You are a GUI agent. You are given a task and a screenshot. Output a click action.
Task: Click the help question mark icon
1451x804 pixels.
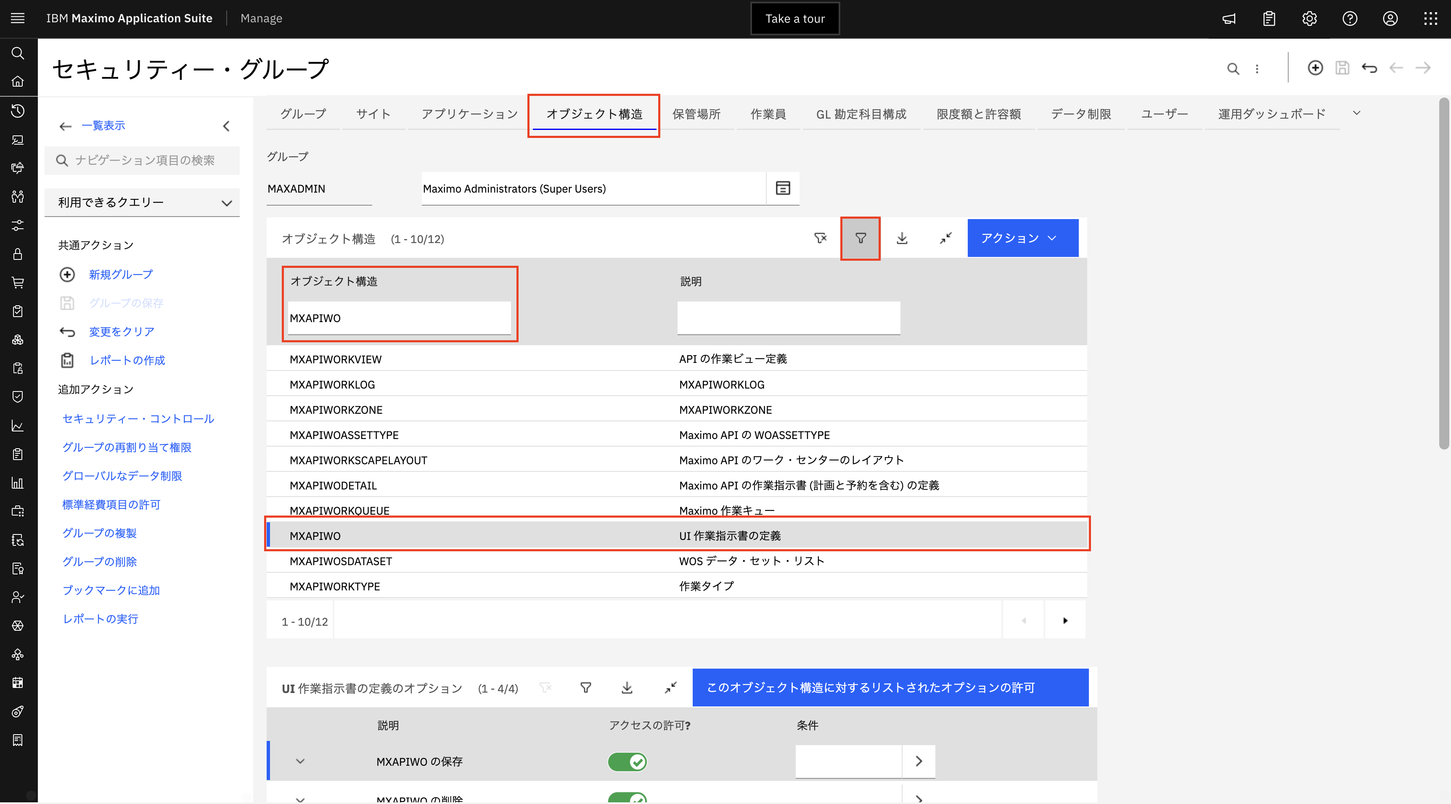(1350, 19)
